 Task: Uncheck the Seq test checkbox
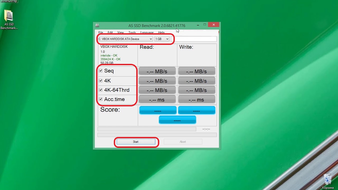[101, 71]
